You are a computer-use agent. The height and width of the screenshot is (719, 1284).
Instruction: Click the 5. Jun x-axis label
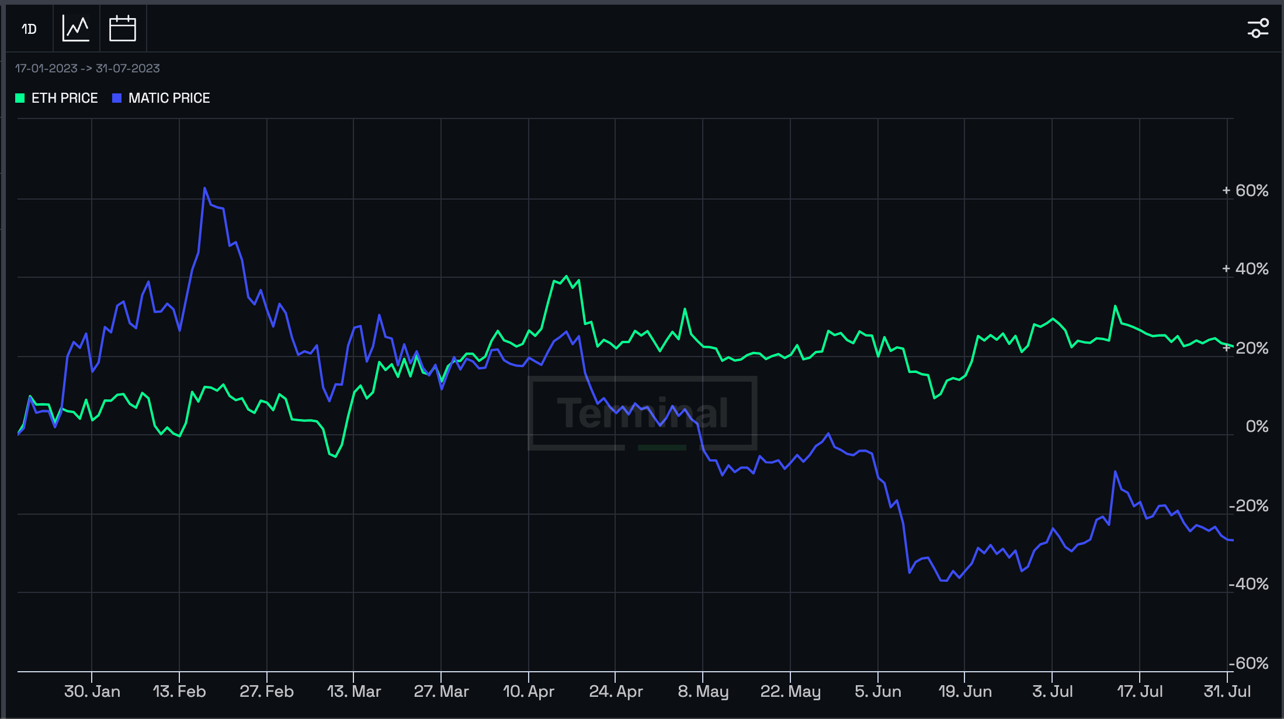(x=878, y=692)
